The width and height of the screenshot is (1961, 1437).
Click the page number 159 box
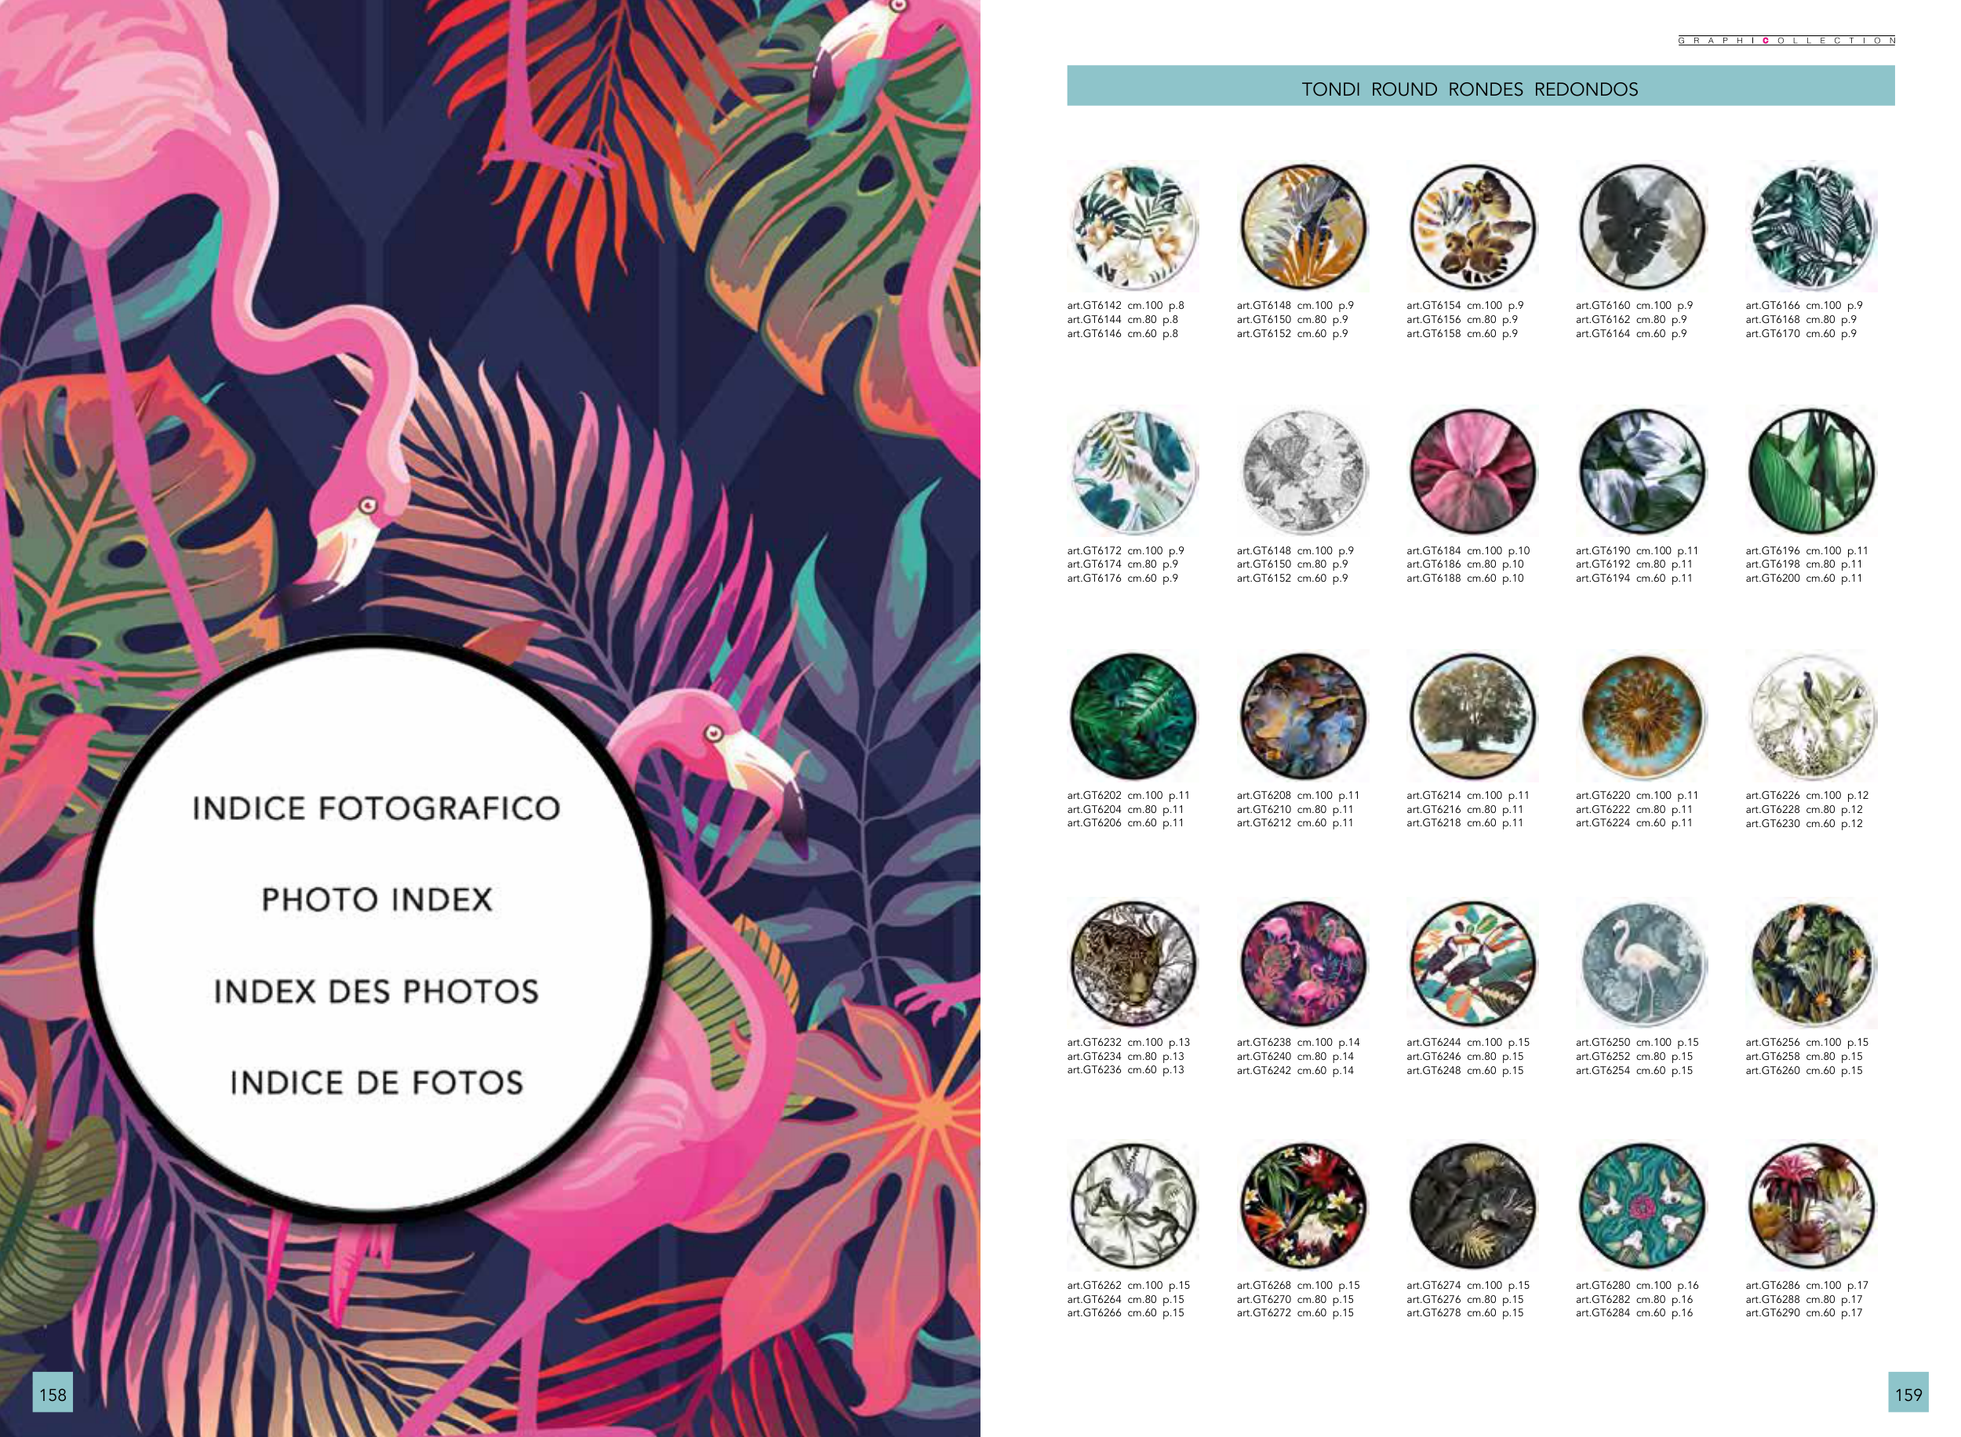[1908, 1395]
